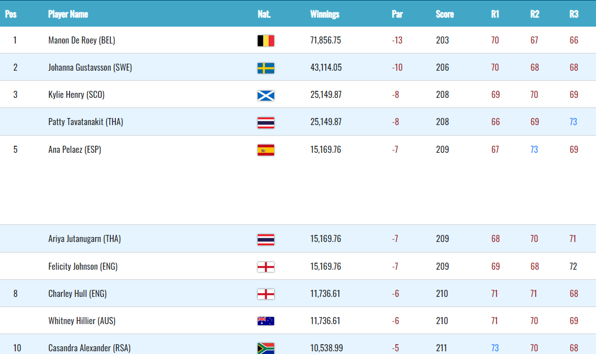Viewport: 596px width, 354px height.
Task: Click the Thai flag in Ariya Jutanugarn's row
Action: pos(265,239)
